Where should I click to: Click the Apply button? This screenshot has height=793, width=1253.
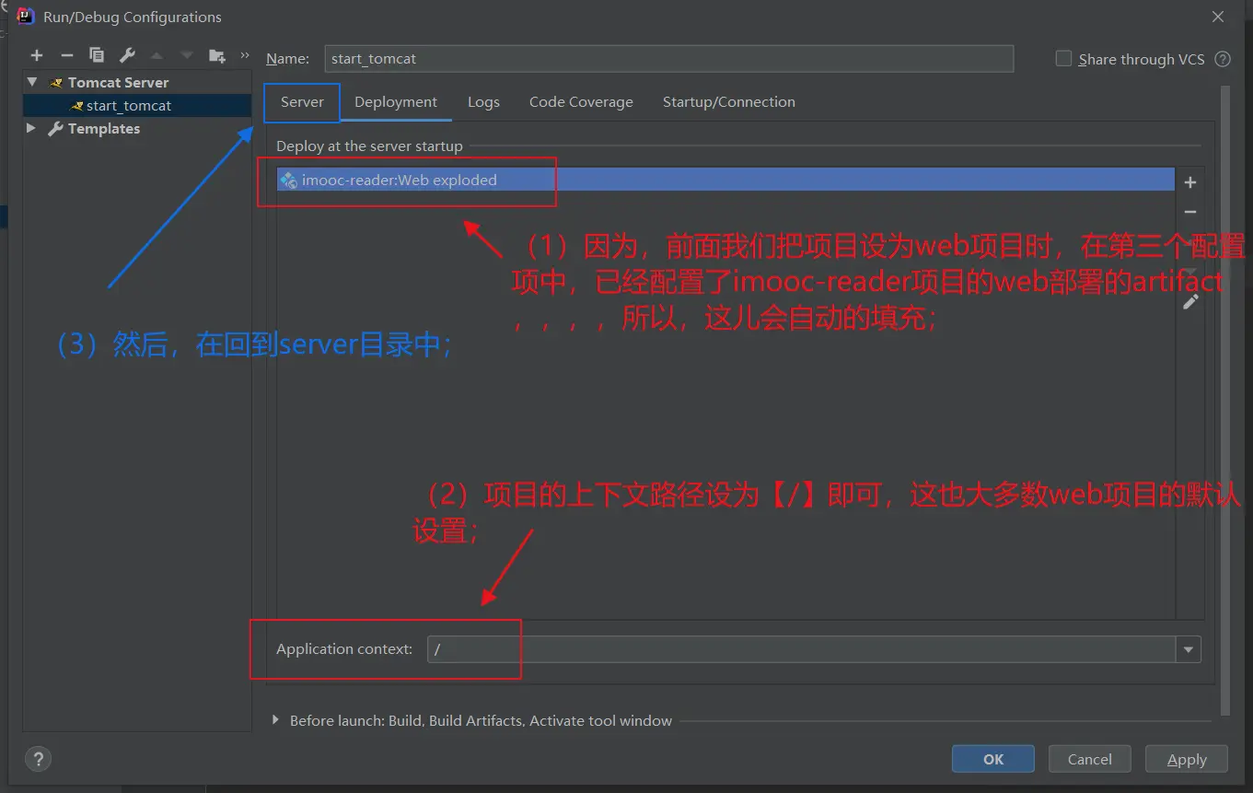[1186, 760]
